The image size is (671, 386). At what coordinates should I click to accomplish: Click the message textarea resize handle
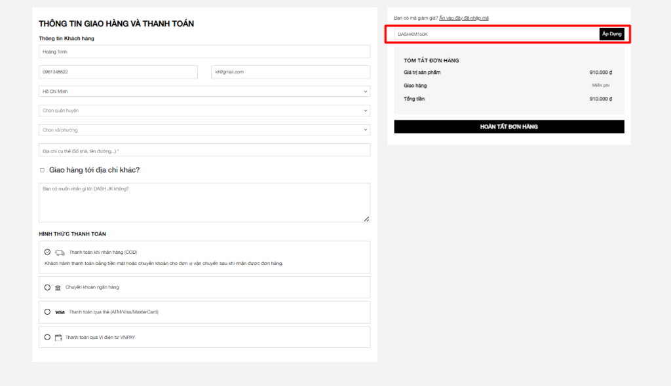[x=366, y=219]
